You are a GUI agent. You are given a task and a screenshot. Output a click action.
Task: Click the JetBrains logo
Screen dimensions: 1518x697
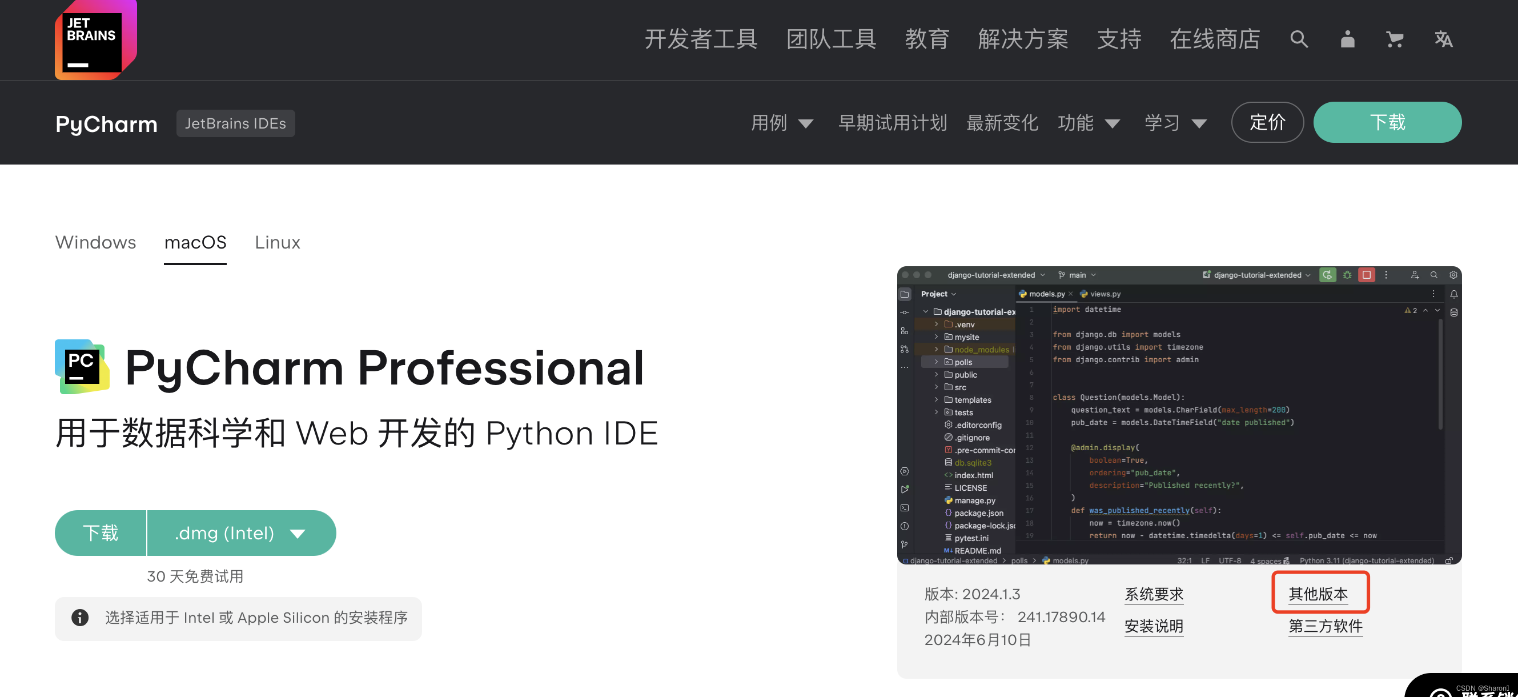point(95,40)
